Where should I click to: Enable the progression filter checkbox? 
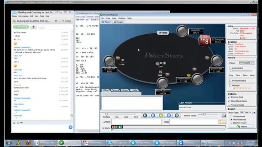tap(230, 68)
